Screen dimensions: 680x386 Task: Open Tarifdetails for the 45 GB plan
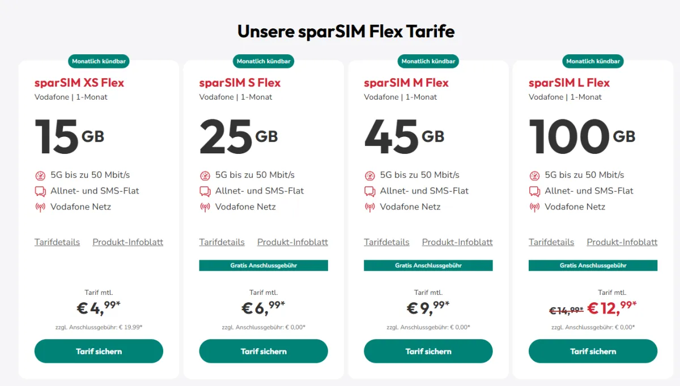point(386,242)
